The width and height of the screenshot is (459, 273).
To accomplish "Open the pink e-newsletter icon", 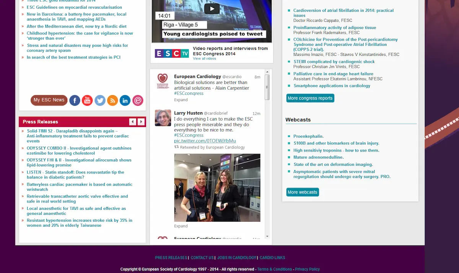I will click(x=138, y=100).
